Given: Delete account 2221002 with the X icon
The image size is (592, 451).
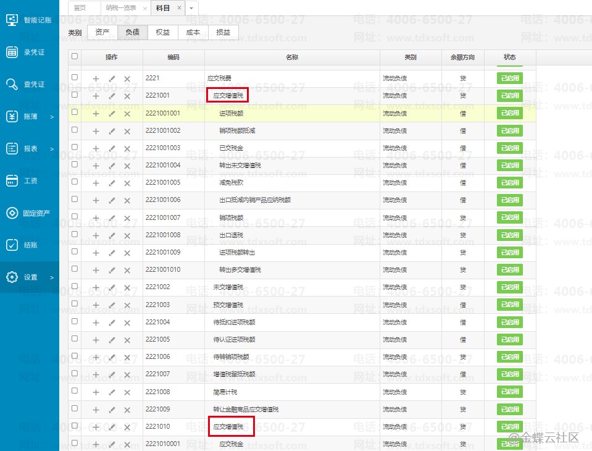Looking at the screenshot, I should (127, 288).
